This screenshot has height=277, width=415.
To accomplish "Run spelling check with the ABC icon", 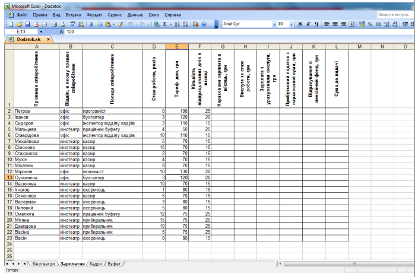I will (x=72, y=24).
